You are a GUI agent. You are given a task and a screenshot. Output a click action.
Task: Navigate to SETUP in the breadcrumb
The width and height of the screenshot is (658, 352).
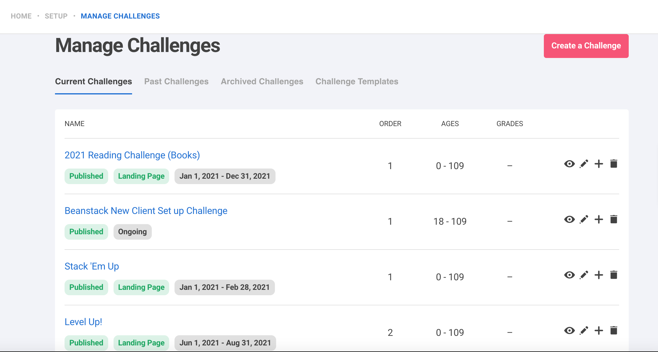tap(56, 16)
